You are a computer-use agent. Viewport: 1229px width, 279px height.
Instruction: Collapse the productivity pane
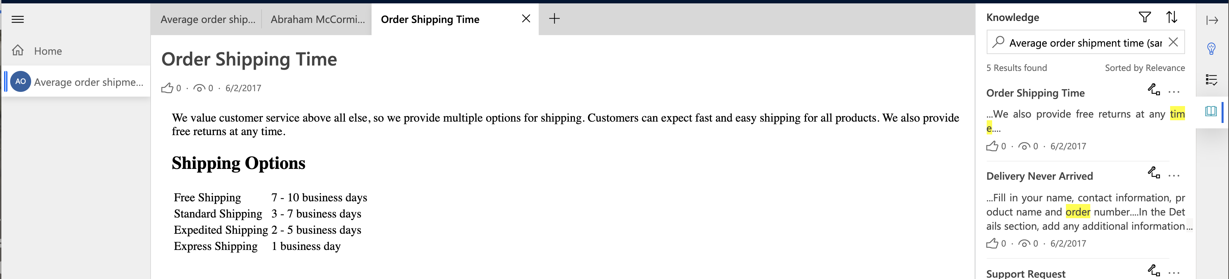tap(1212, 20)
